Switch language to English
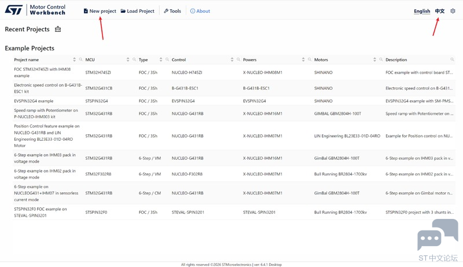 tap(422, 11)
